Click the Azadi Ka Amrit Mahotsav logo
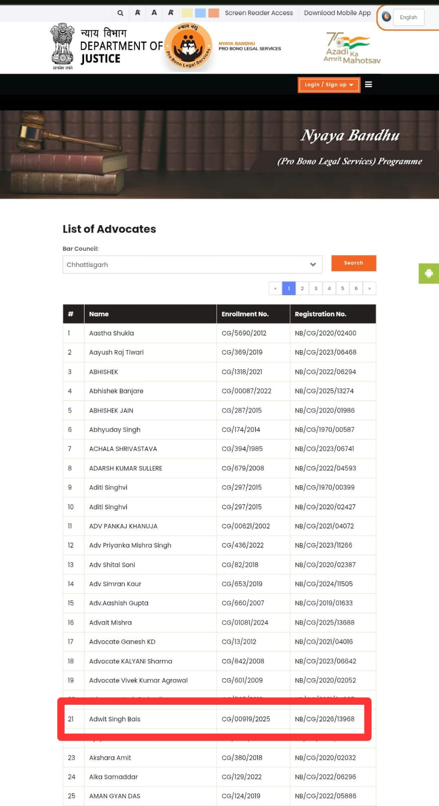Screen dimensions: 439x806 point(351,48)
